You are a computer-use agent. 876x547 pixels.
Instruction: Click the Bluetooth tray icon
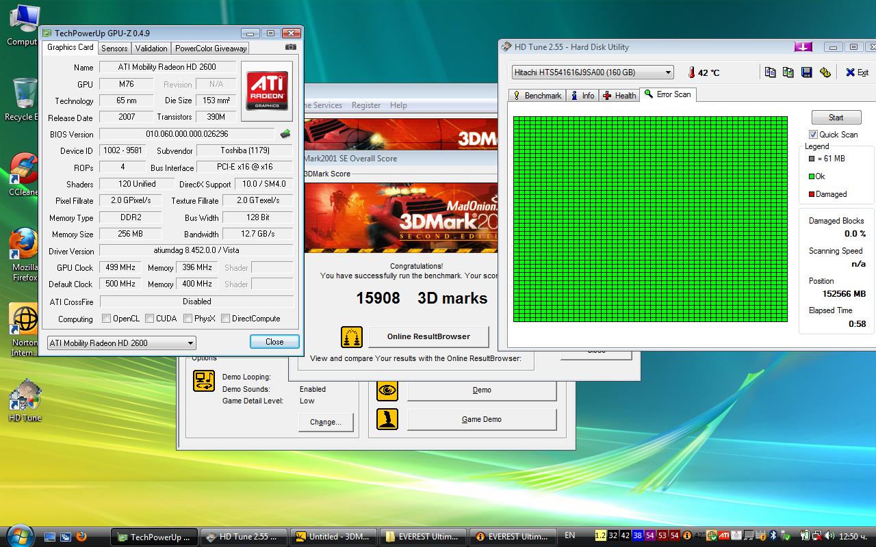click(x=773, y=535)
